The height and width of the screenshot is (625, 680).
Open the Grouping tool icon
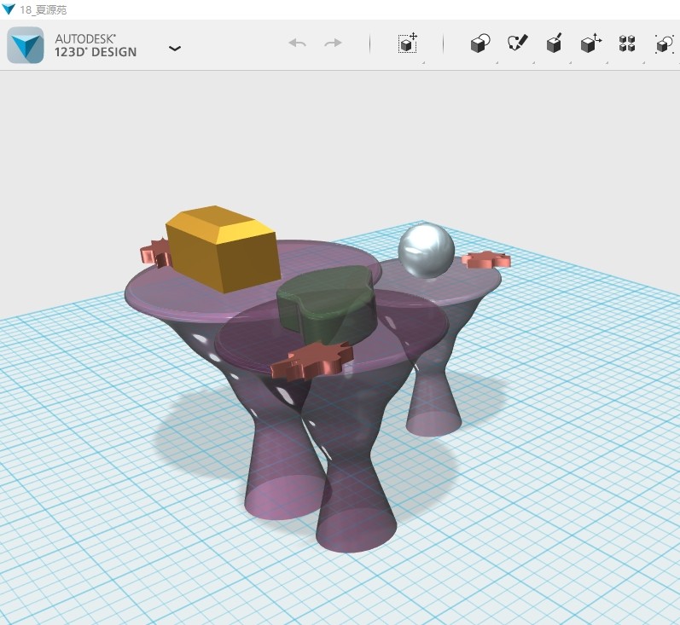pyautogui.click(x=664, y=43)
